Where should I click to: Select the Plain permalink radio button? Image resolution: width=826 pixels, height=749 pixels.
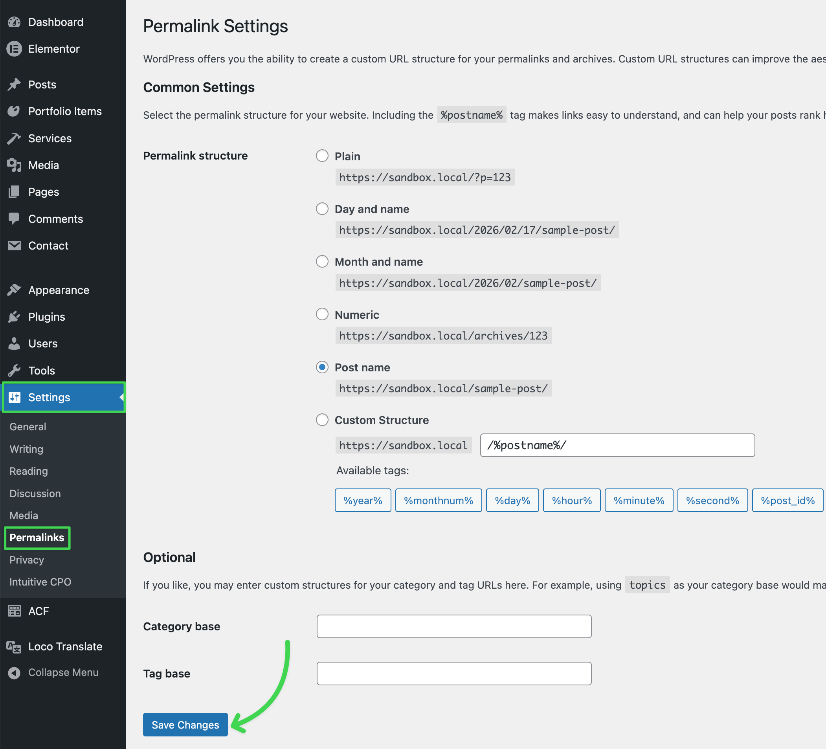click(322, 156)
